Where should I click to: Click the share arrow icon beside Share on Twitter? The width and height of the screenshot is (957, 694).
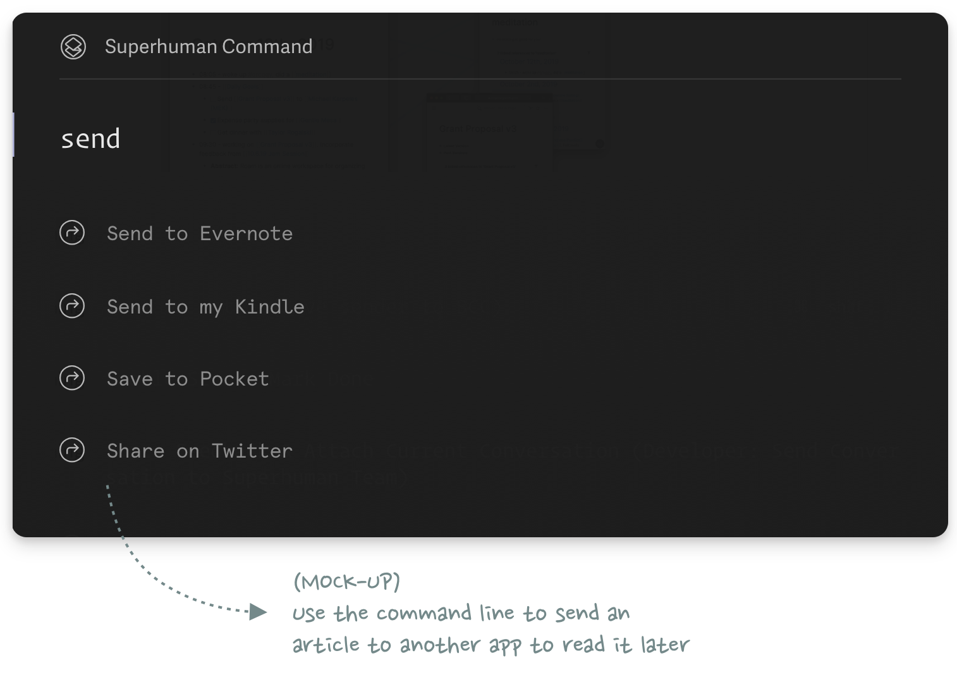tap(72, 450)
